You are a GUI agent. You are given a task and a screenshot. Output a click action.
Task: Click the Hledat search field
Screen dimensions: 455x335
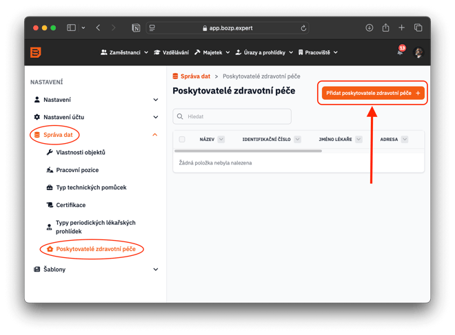tap(232, 117)
